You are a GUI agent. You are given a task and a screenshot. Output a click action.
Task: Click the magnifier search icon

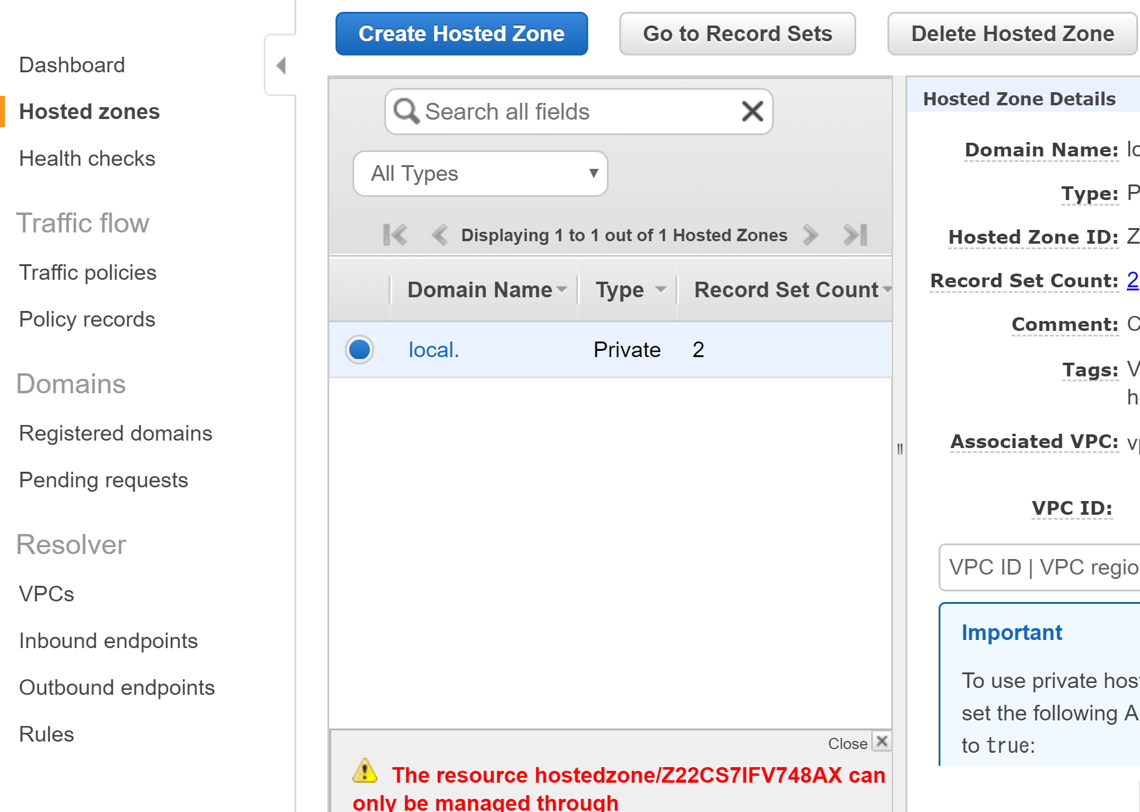click(x=406, y=112)
